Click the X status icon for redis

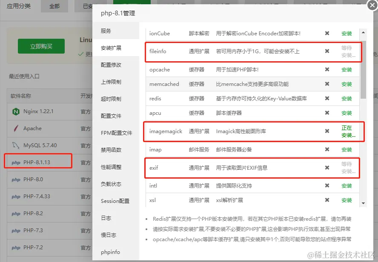click(327, 98)
